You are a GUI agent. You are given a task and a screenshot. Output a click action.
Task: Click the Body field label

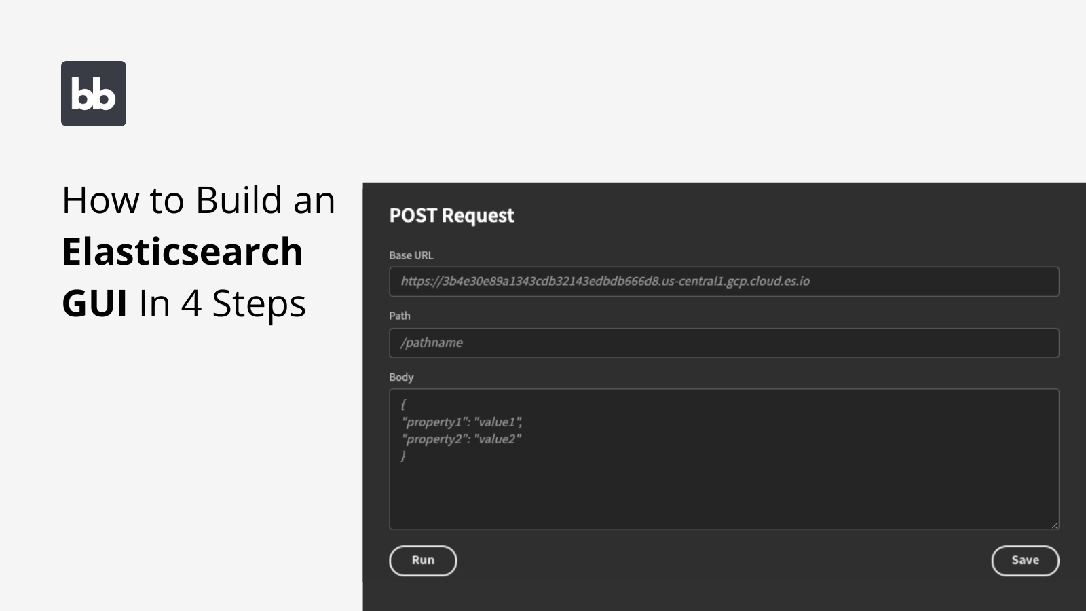point(400,377)
